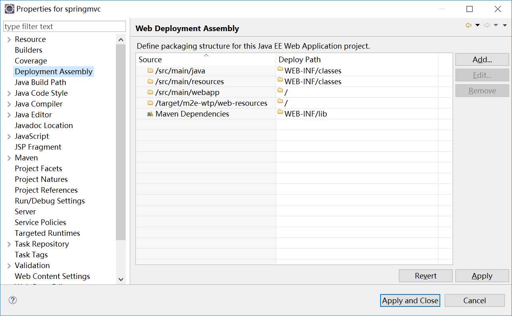This screenshot has width=512, height=316.
Task: Select Deployment Assembly page
Action: (54, 71)
